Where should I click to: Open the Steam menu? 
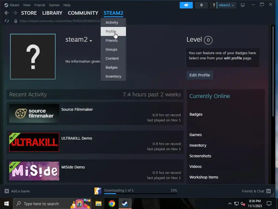coord(14,5)
